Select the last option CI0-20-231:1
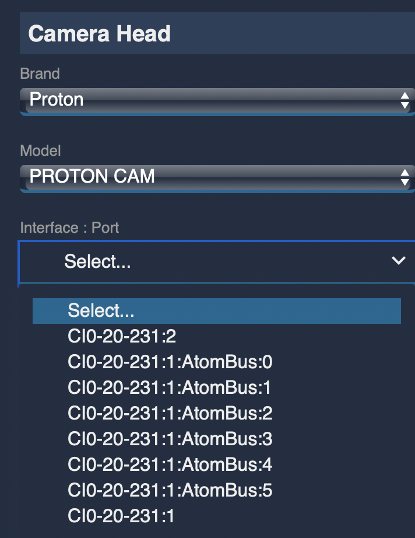This screenshot has height=538, width=415. (x=120, y=516)
